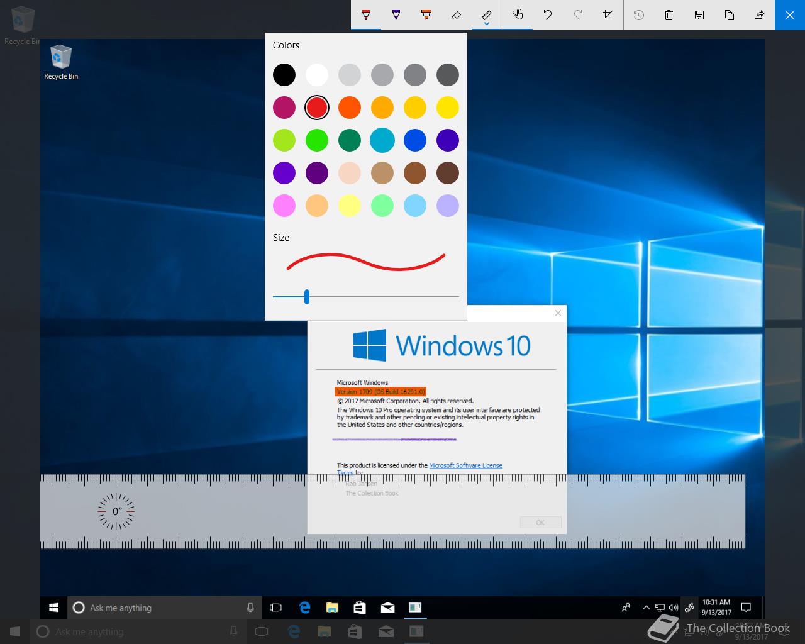Choose the eraser tool
The width and height of the screenshot is (805, 644).
(457, 14)
